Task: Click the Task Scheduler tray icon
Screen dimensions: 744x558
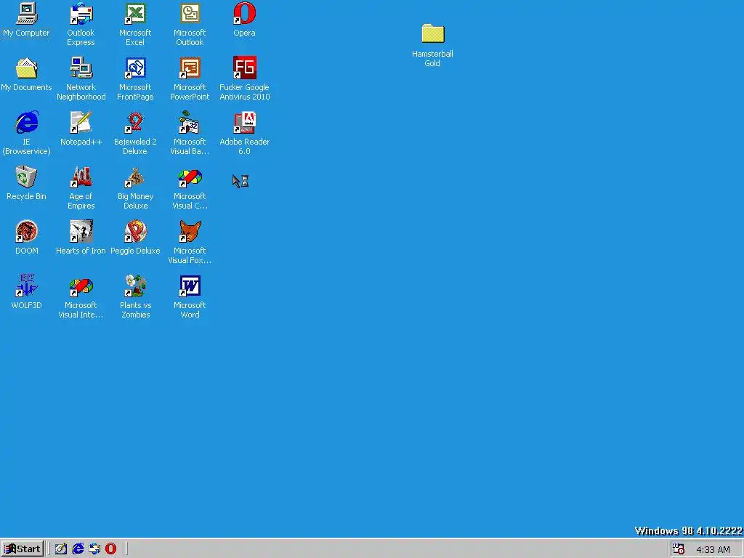Action: pyautogui.click(x=679, y=549)
